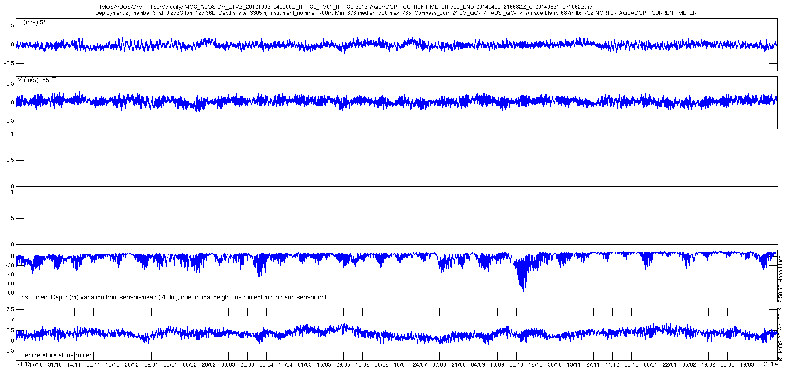Select the Instrument Depth variation caption text
This screenshot has width=785, height=371.
point(174,297)
